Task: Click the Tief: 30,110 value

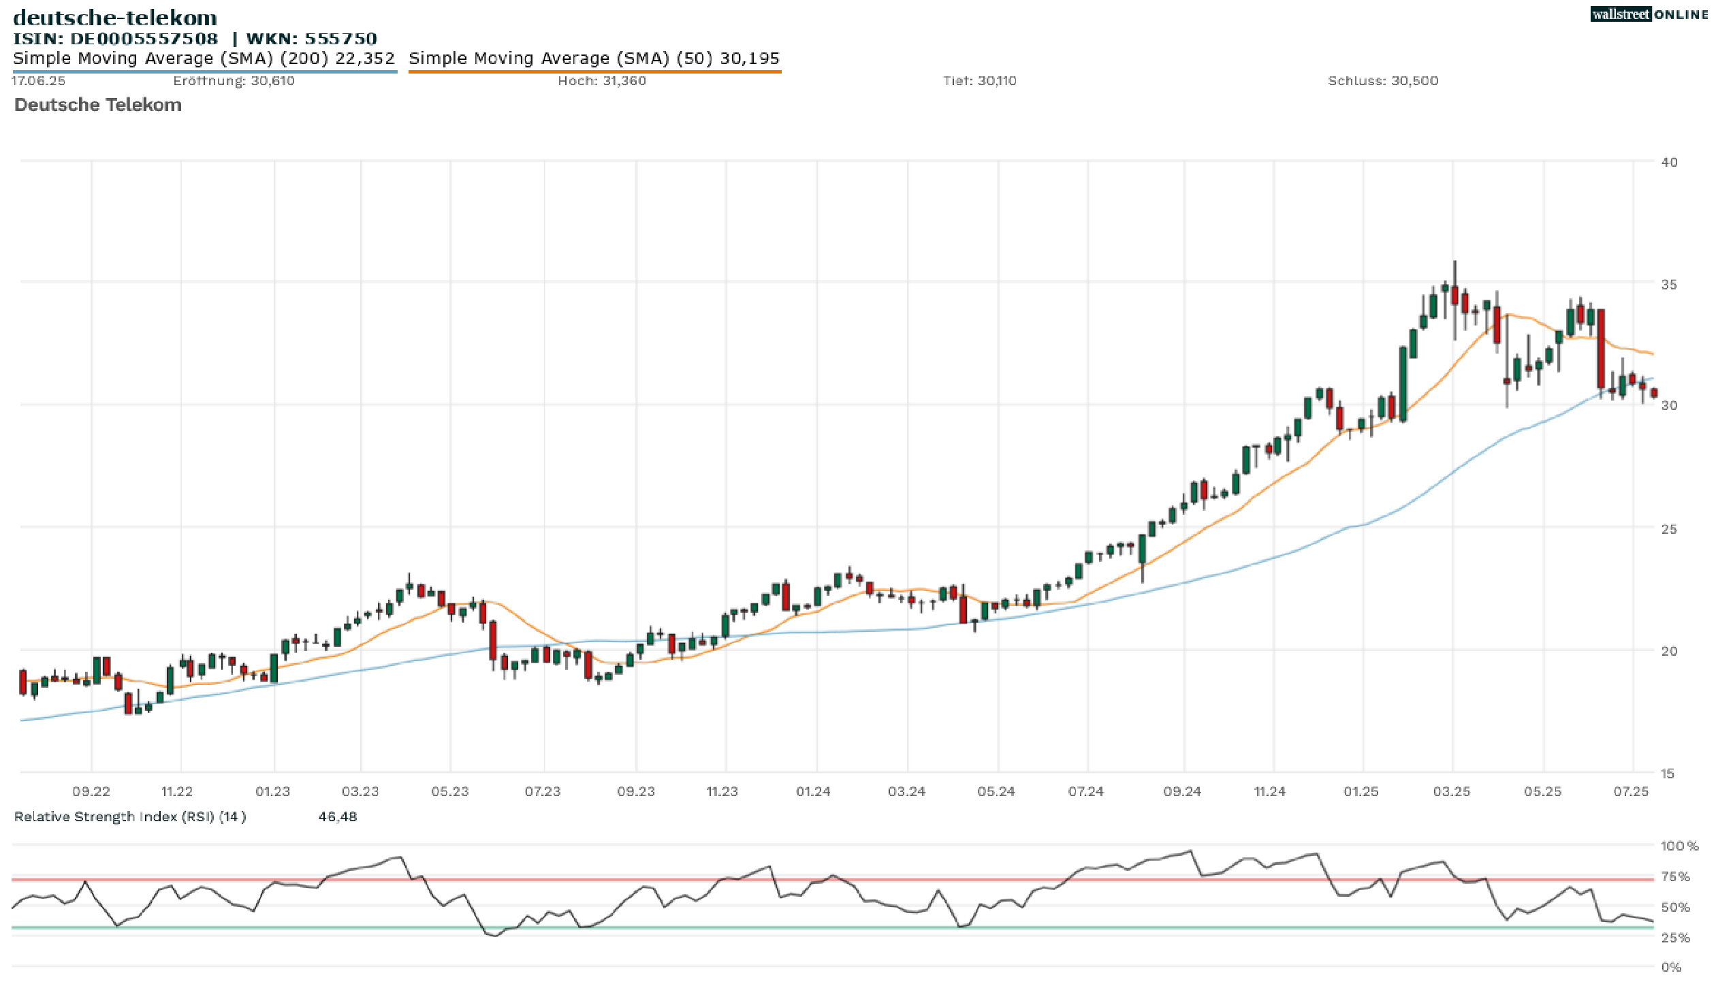Action: point(980,80)
